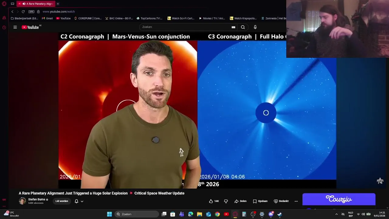
Task: Open Movies / TV / Anime bookmark
Action: pos(212,18)
